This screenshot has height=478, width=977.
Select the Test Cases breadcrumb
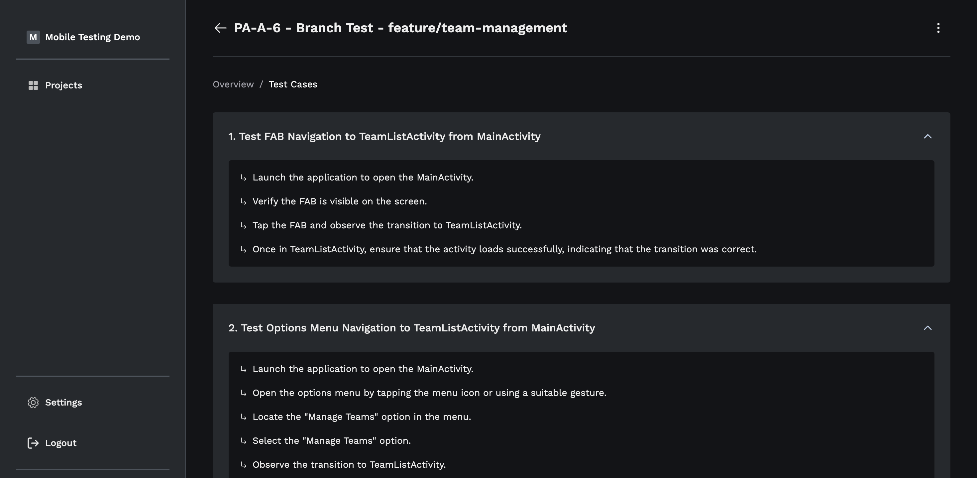point(292,85)
